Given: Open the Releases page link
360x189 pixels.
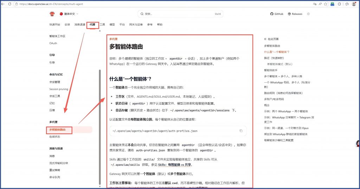Looking at the screenshot, I should coord(295,14).
